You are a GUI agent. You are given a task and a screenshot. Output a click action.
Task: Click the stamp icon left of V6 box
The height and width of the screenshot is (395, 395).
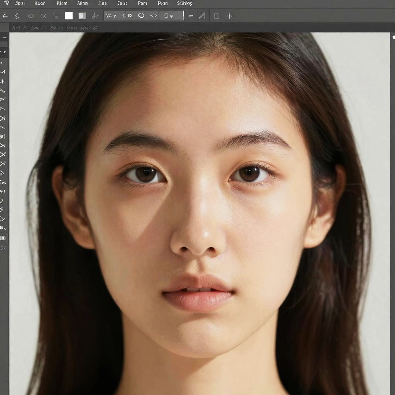[x=95, y=16]
